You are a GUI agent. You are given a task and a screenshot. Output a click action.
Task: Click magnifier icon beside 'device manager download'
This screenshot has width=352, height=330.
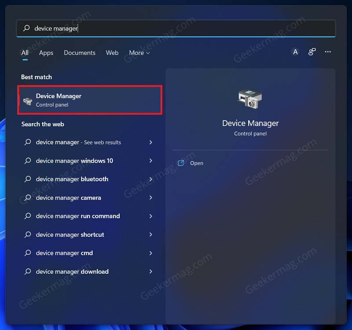28,271
